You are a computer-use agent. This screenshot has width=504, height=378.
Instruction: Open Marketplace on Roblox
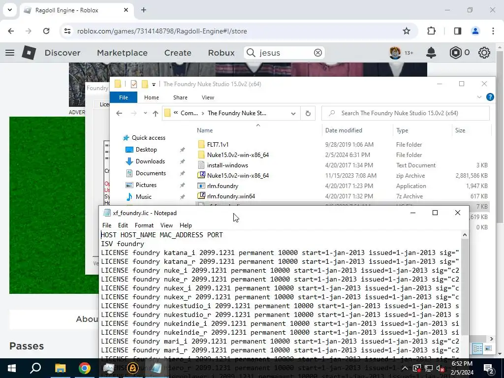click(122, 53)
